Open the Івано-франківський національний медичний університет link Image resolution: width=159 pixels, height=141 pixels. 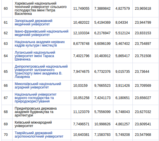[x=41, y=33]
